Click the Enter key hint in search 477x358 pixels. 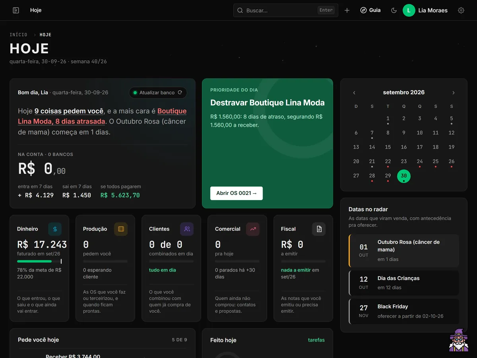pyautogui.click(x=326, y=10)
